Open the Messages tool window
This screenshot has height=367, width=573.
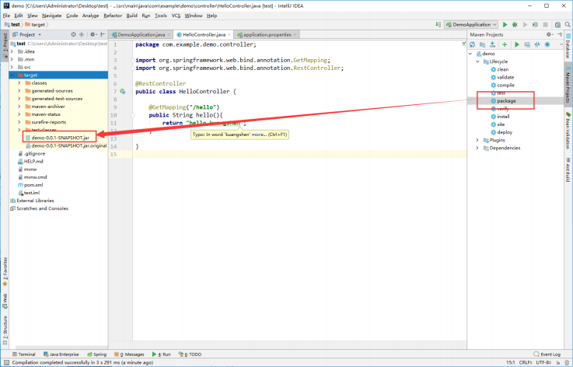tap(129, 355)
